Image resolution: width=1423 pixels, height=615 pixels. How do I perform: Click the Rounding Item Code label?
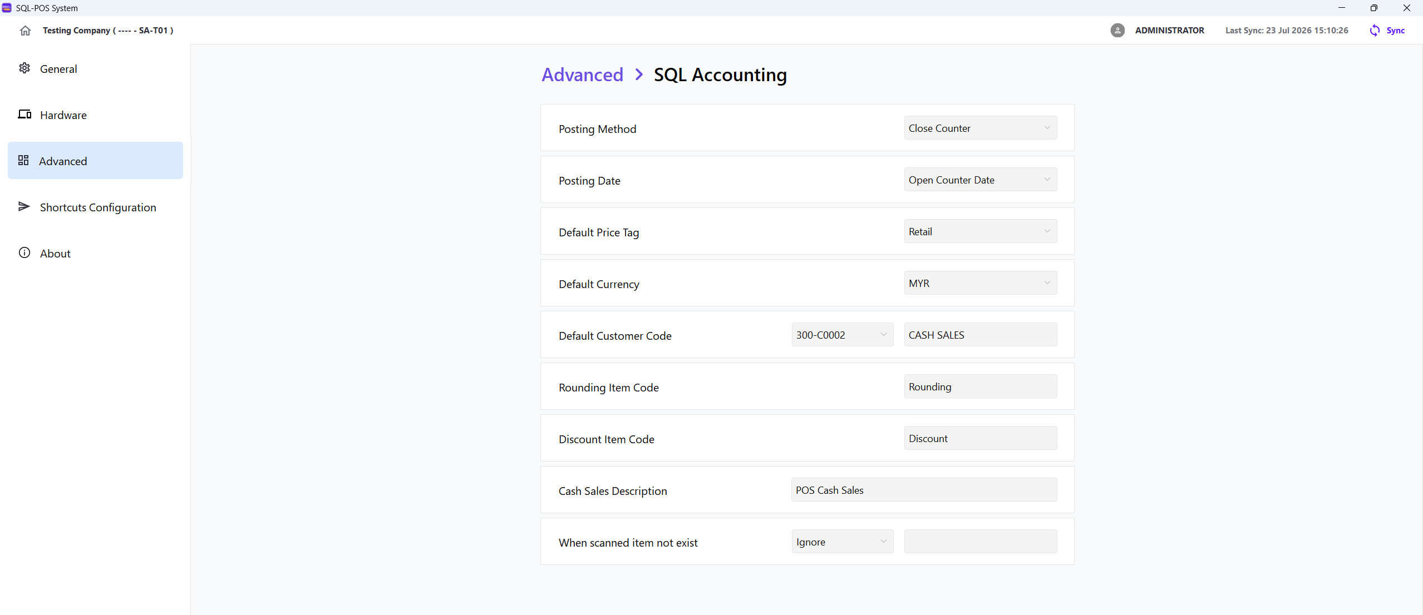[609, 388]
